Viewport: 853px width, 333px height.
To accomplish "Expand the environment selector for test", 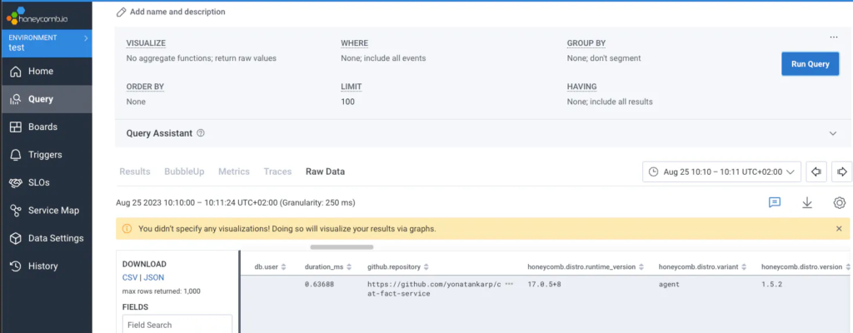I will tap(85, 37).
